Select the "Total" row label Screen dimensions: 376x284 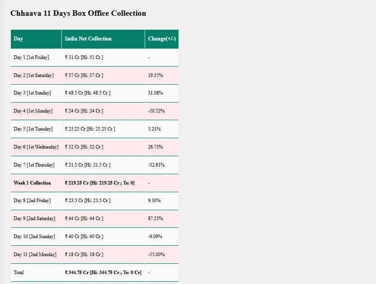pyautogui.click(x=19, y=272)
